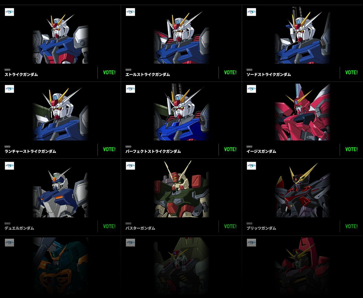Vote for エールストライクガンダム

tap(230, 72)
